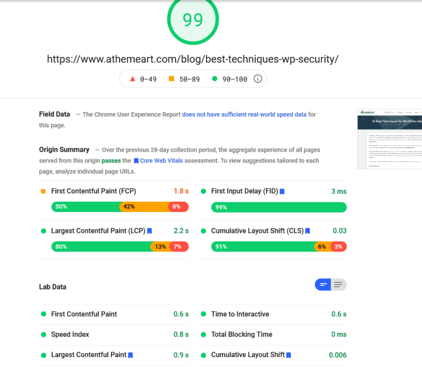The height and width of the screenshot is (367, 422).
Task: Click the First Input Delay 99% bar
Action: pyautogui.click(x=279, y=207)
